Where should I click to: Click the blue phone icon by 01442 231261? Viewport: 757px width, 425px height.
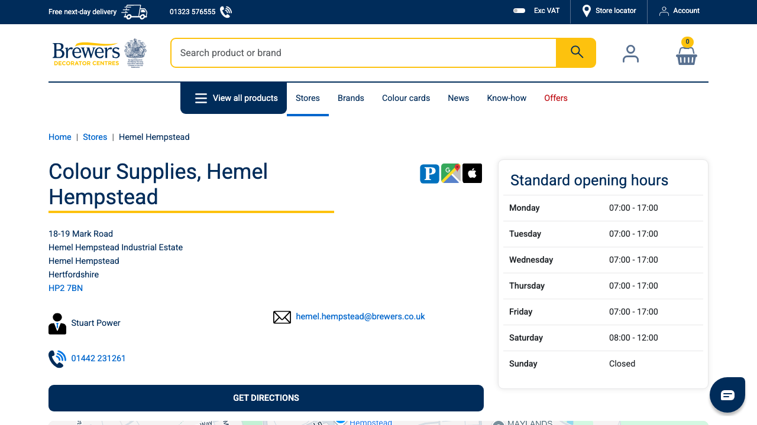click(57, 359)
